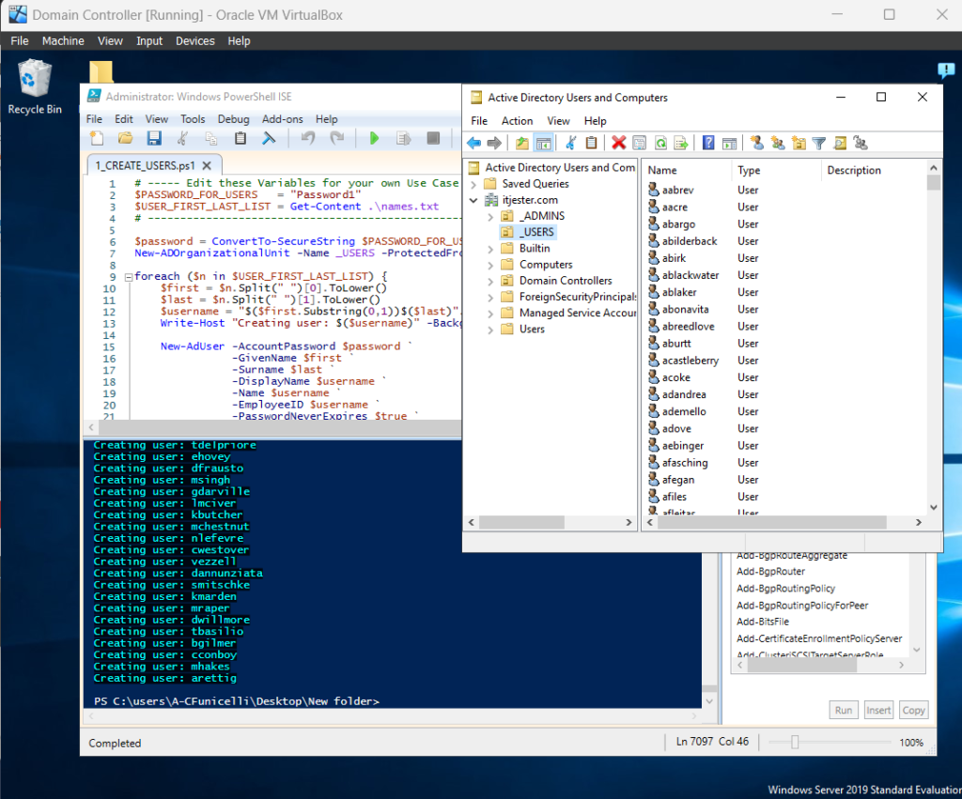Click the Insert button in Commands pane
The image size is (962, 799).
878,710
